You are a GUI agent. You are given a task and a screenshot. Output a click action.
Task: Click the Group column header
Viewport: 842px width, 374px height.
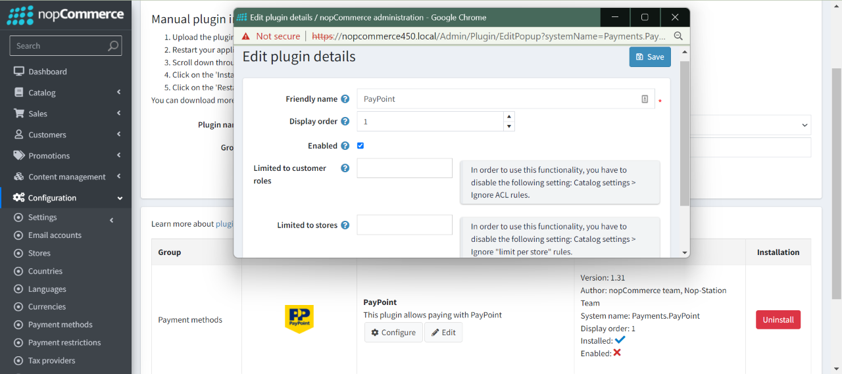point(170,252)
